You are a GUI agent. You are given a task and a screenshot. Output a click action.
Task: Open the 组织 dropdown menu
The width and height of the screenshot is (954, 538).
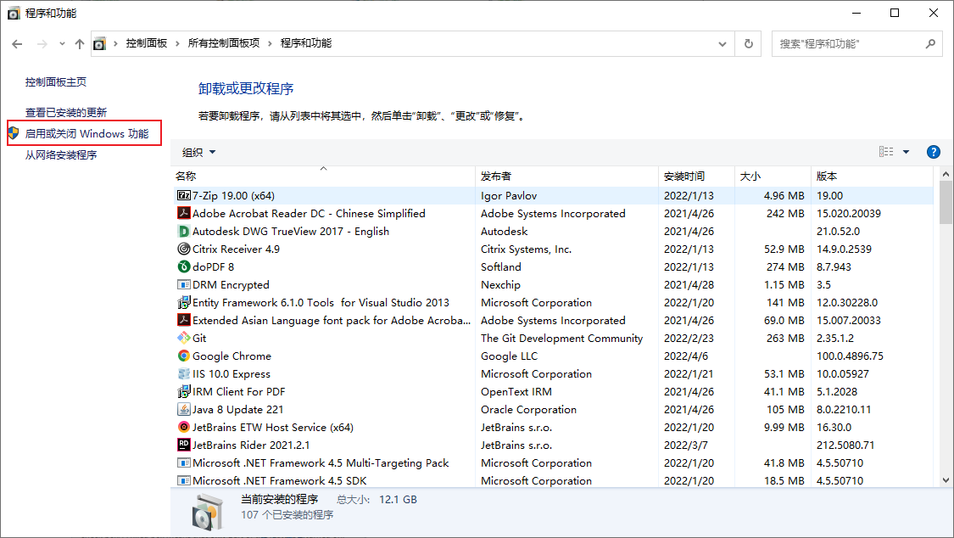[x=199, y=152]
